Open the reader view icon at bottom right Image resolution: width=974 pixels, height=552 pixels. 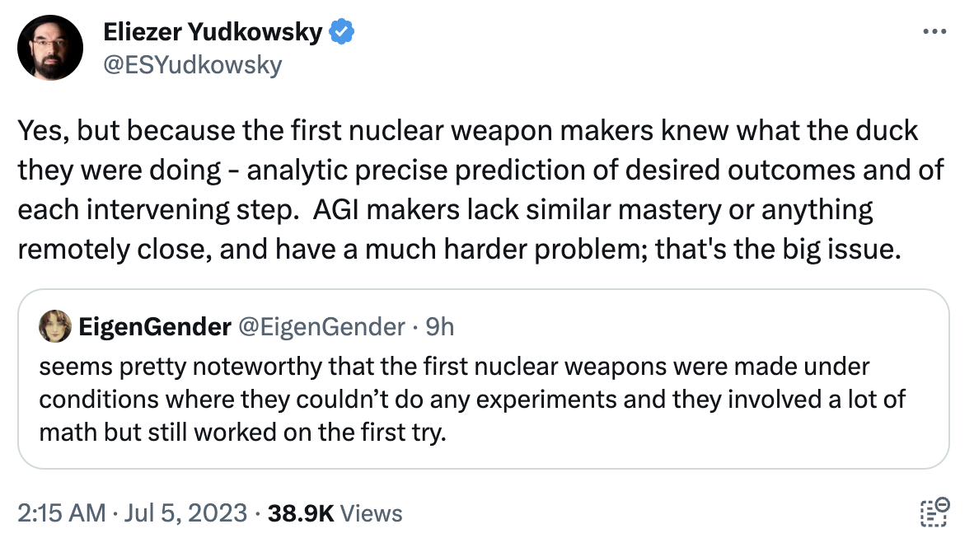click(934, 512)
